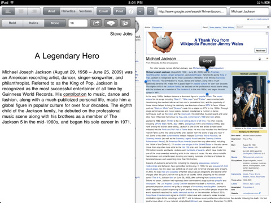Tap the Copy popup over selected text
The image size is (271, 203).
pos(207,61)
